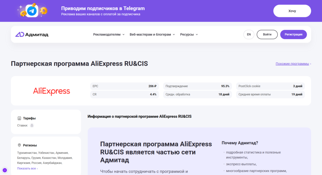
Task: Click the Admitad logo in header
Action: tap(32, 35)
